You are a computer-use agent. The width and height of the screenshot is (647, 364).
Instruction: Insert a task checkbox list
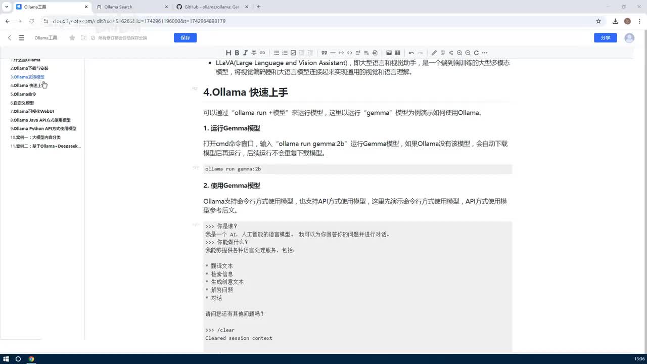click(x=293, y=53)
